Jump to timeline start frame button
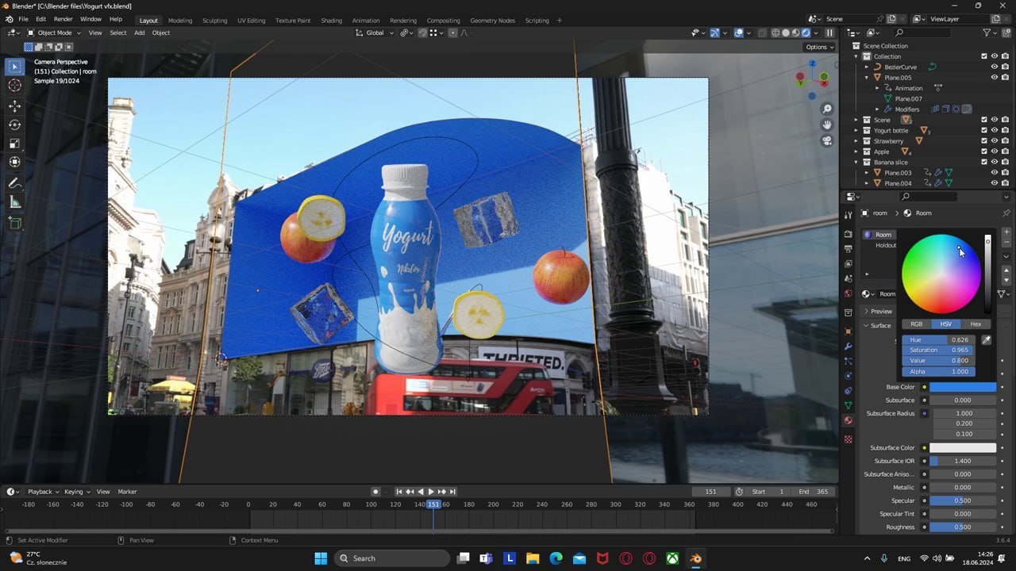This screenshot has height=571, width=1016. [399, 492]
